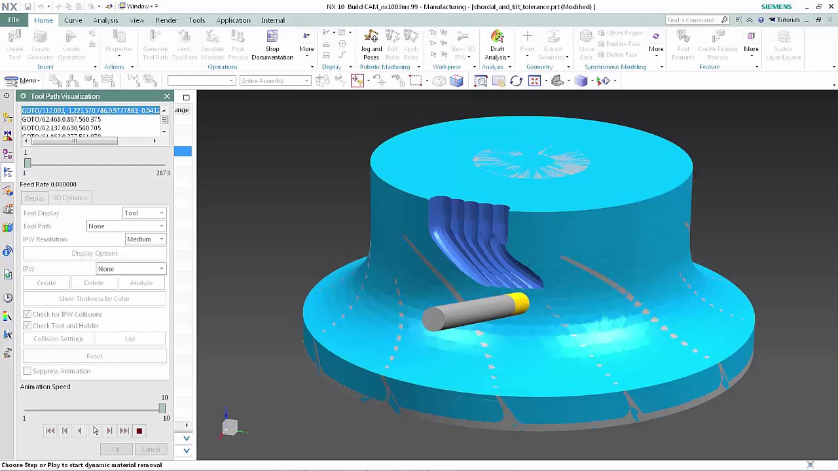Open the Tutorials dropdown

(x=786, y=20)
